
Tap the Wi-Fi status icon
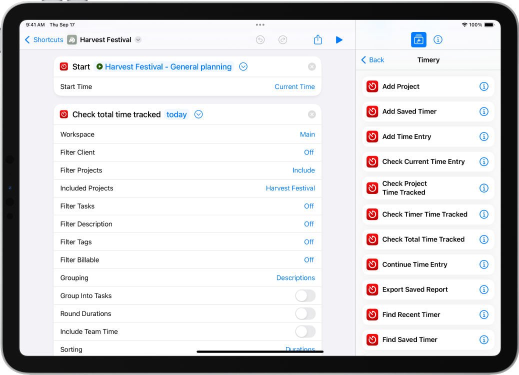464,25
